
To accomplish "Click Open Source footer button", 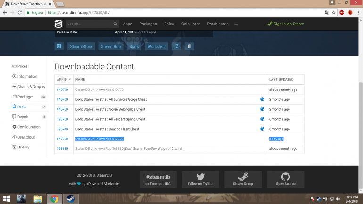I will click(x=286, y=180).
